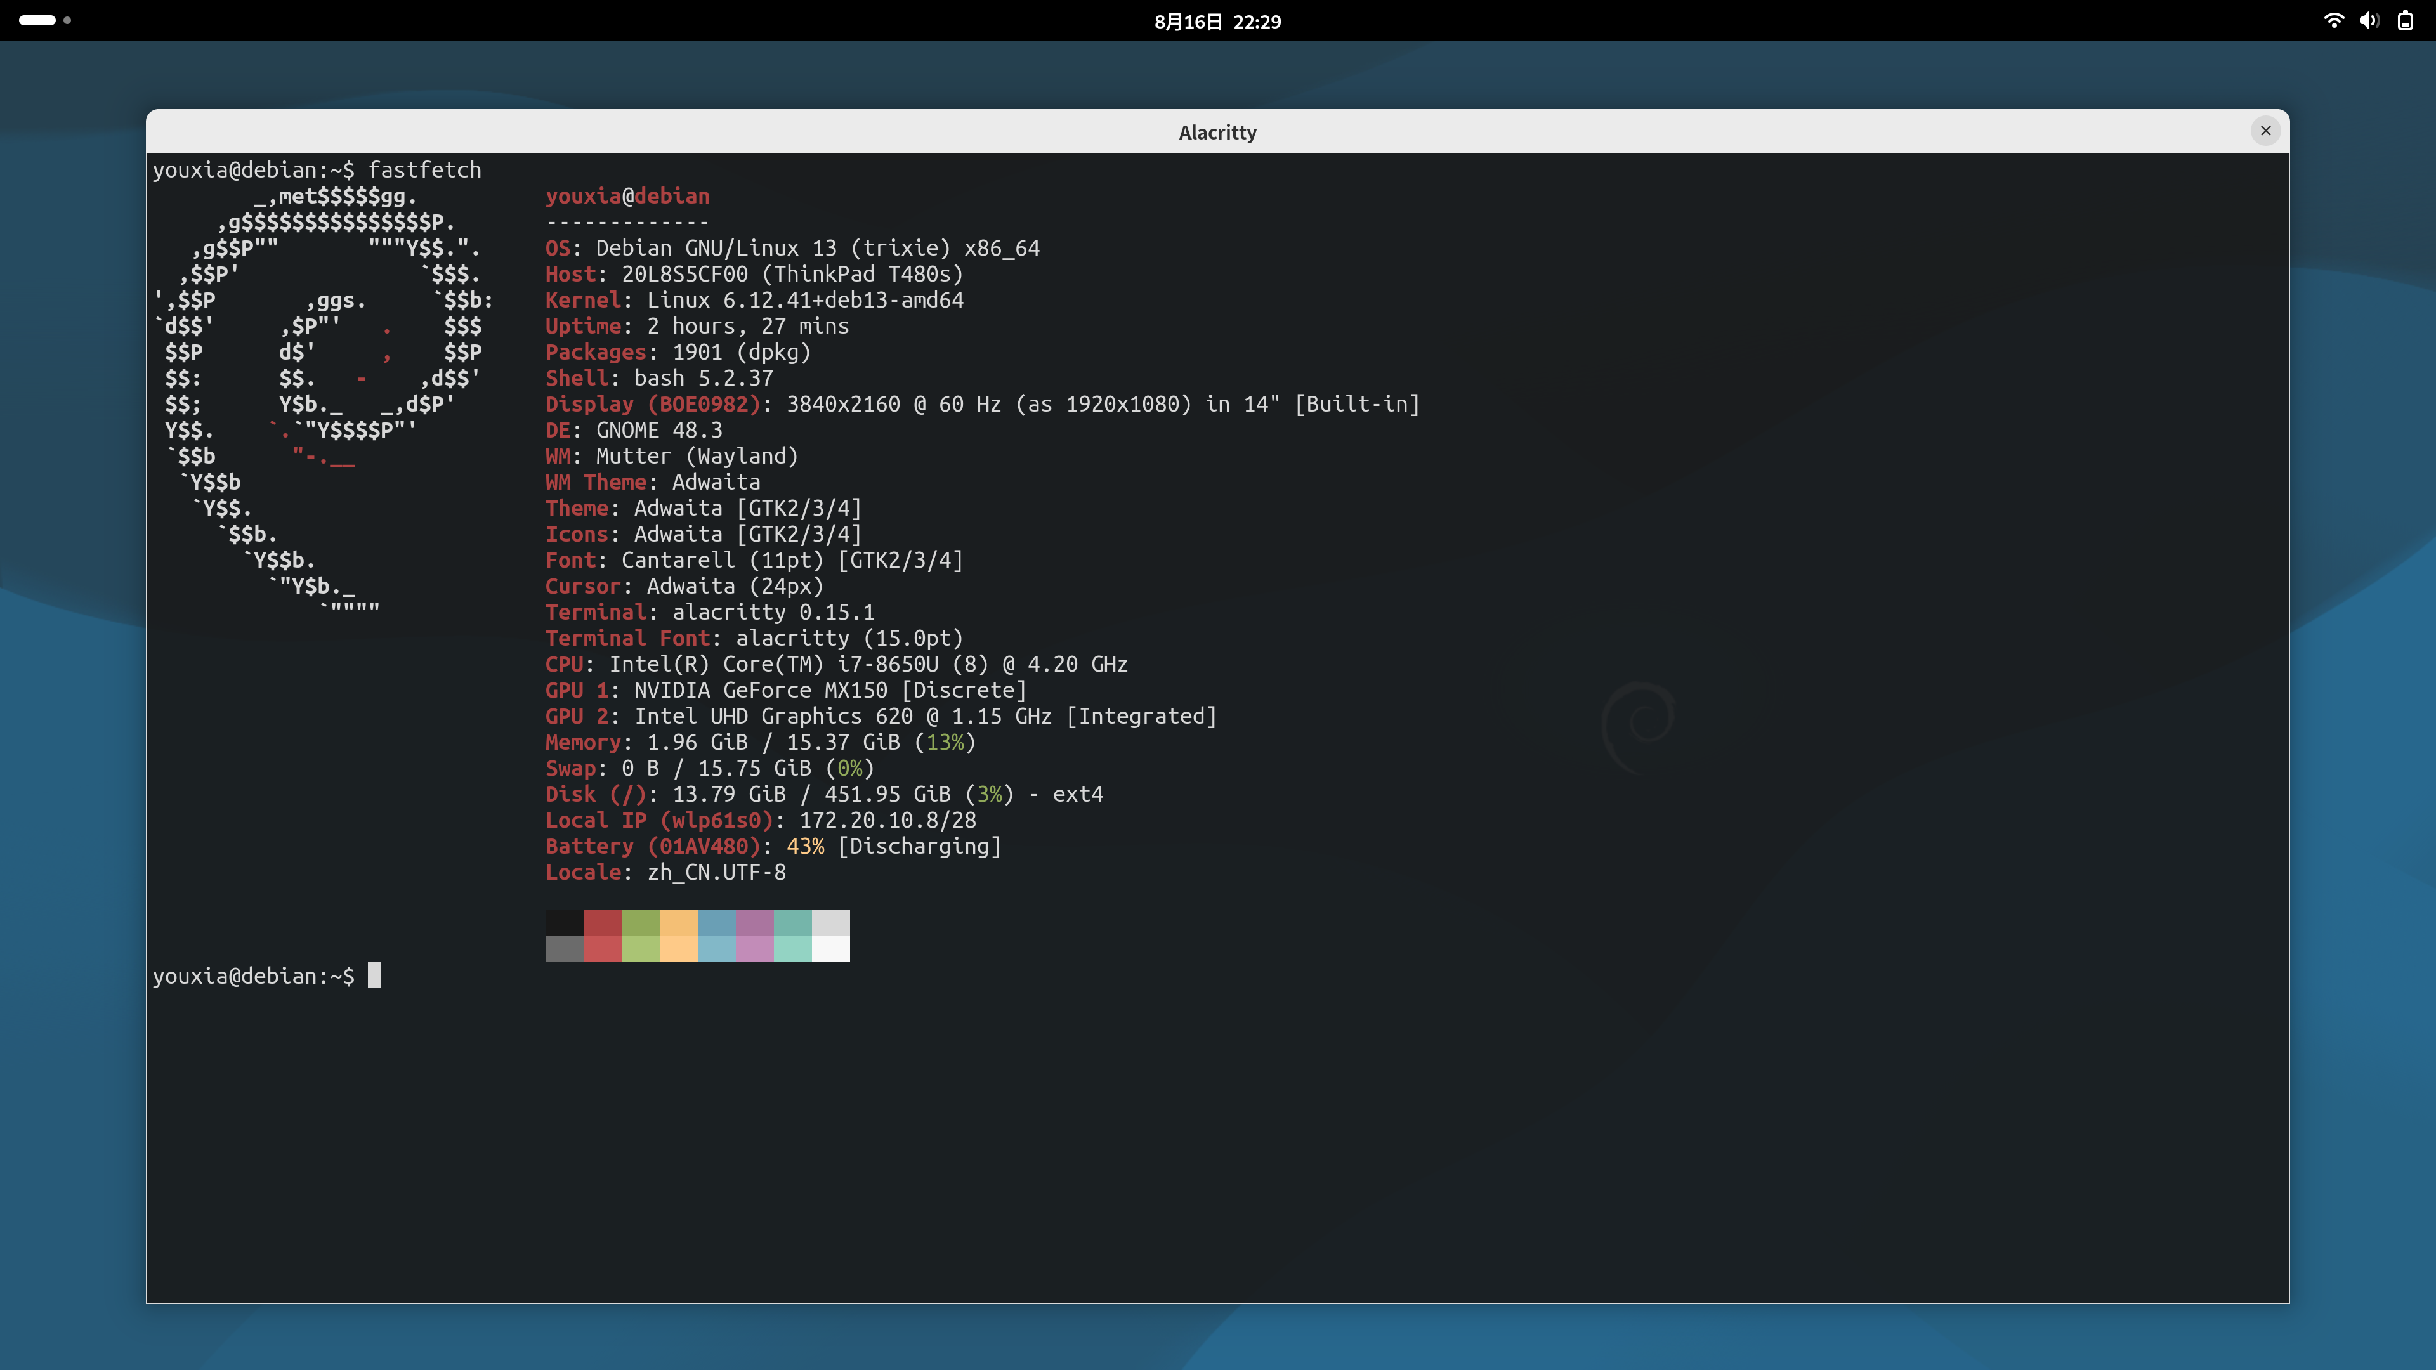Click the red color block, top row
Screen dimensions: 2436x1370
603,923
